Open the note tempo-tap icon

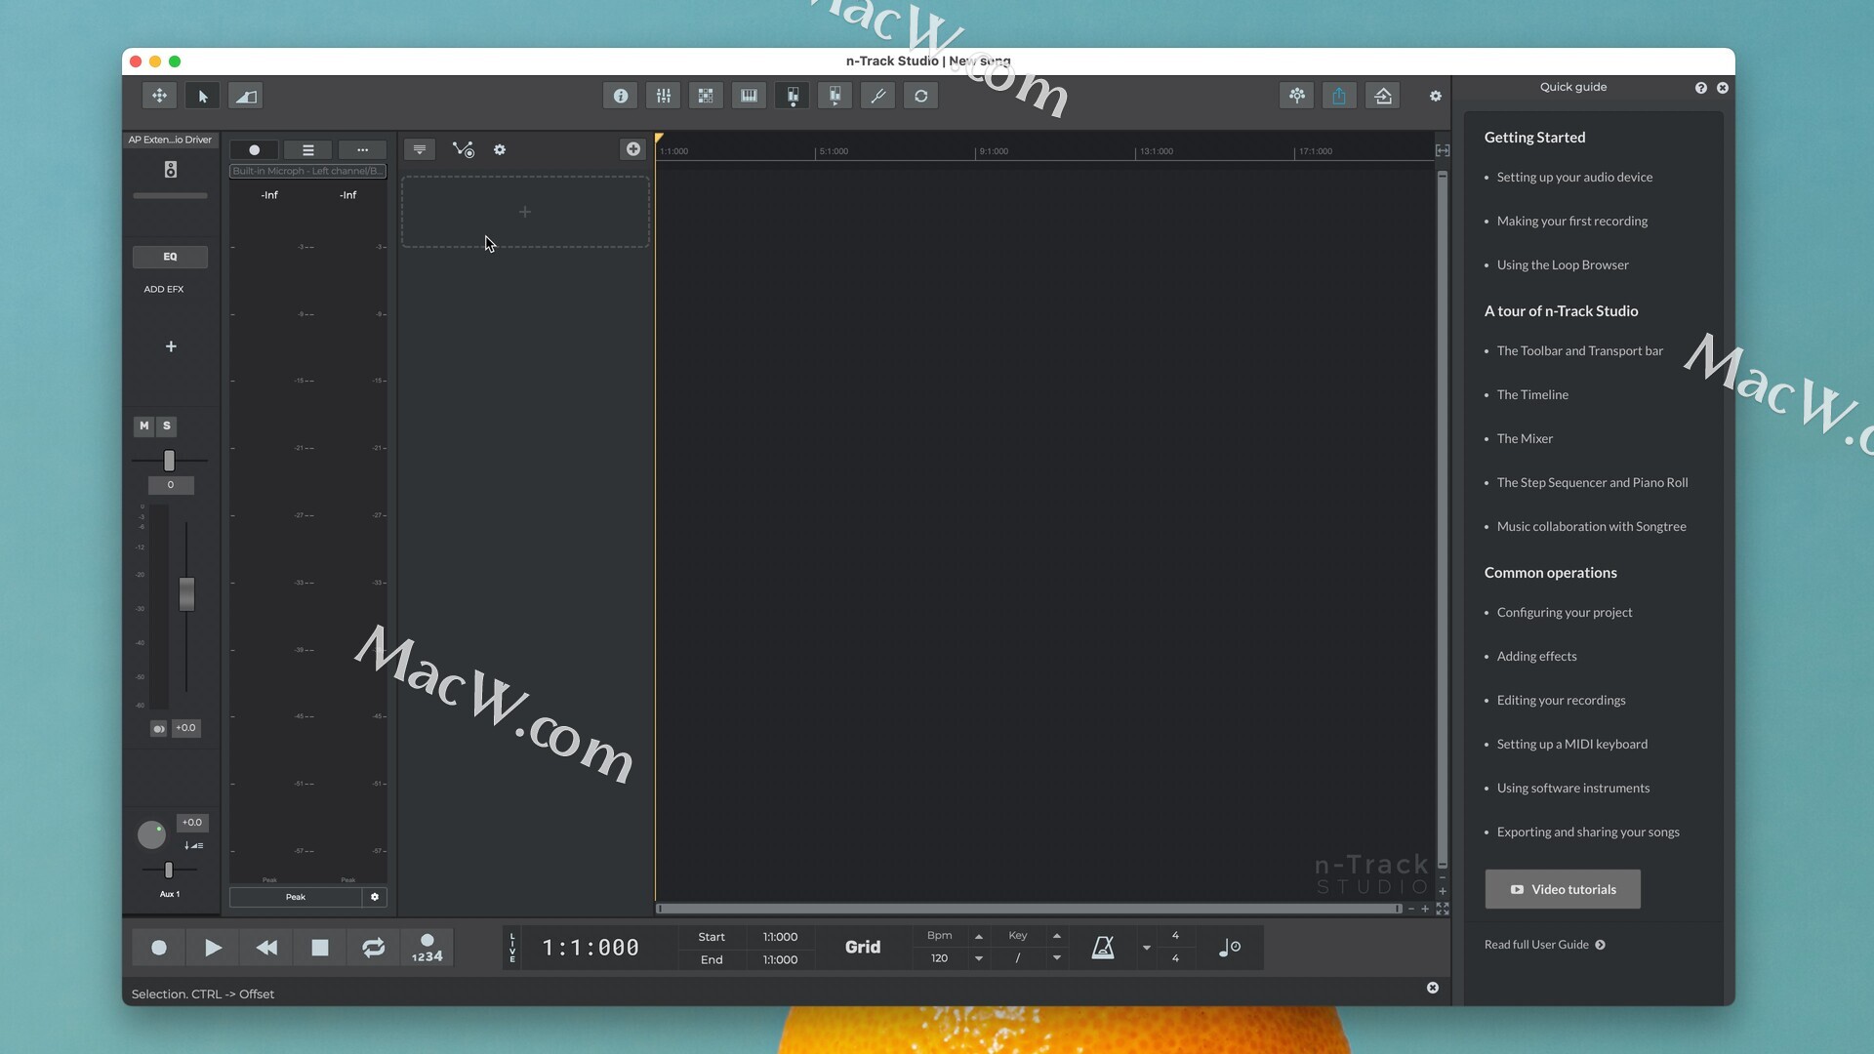[x=1230, y=948]
